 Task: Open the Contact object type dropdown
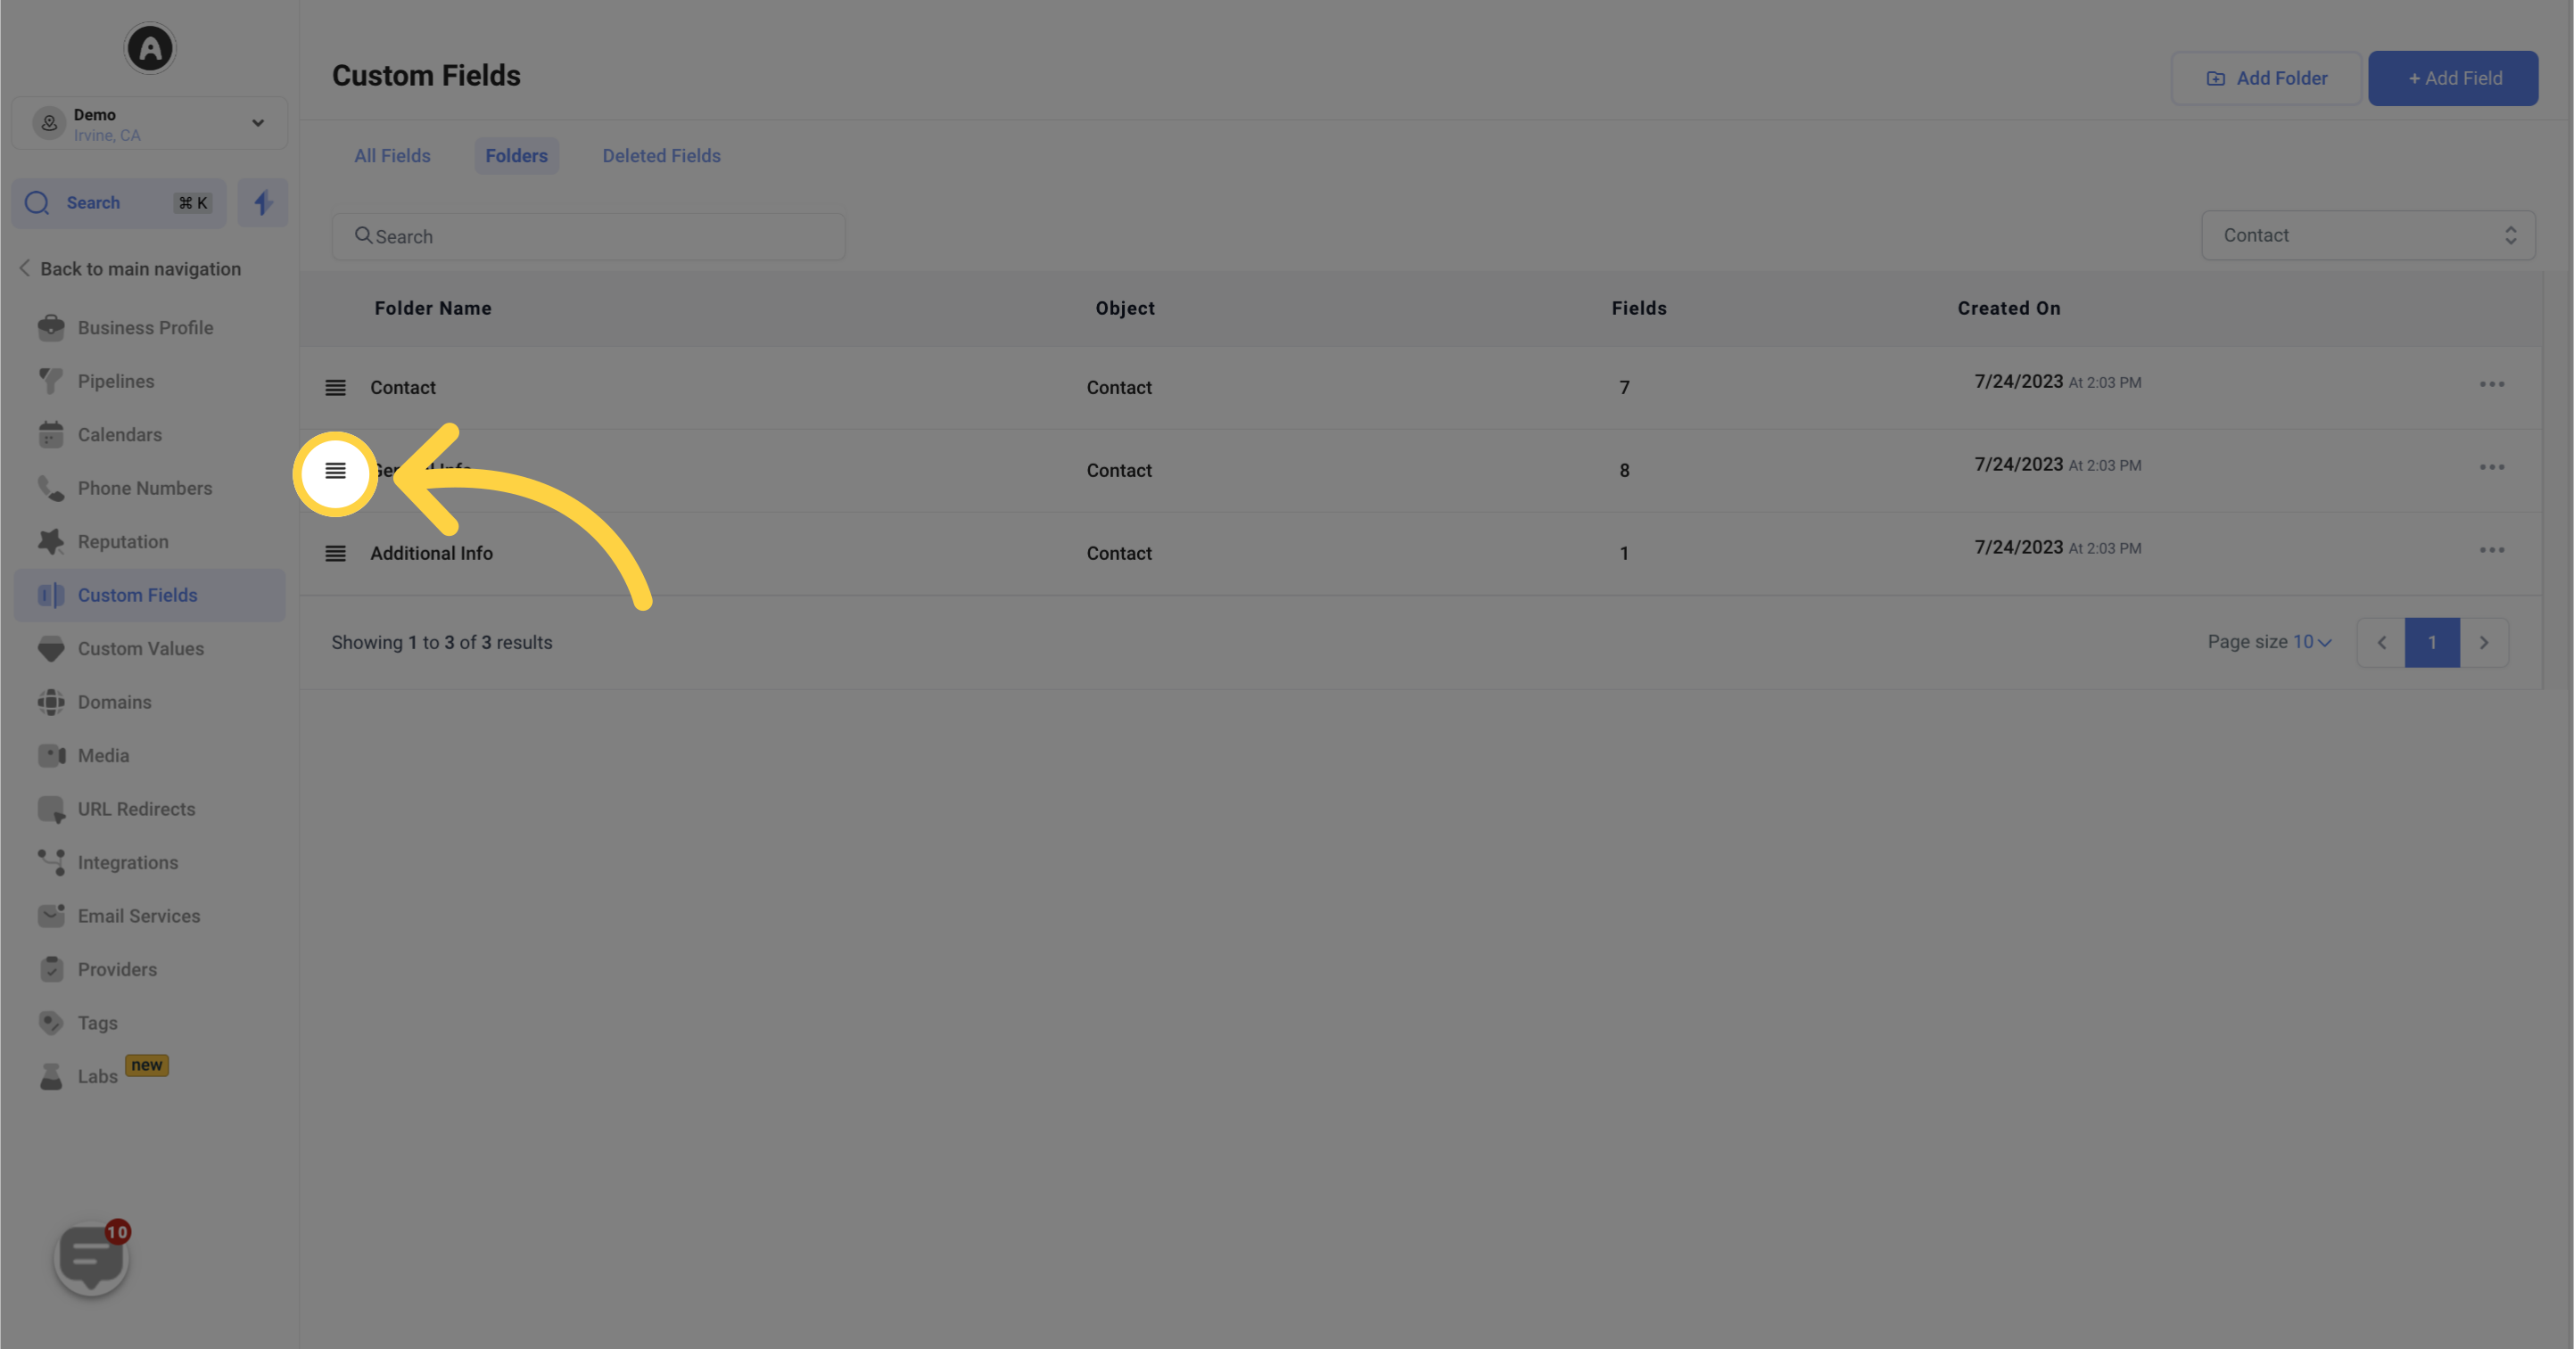(x=2366, y=234)
